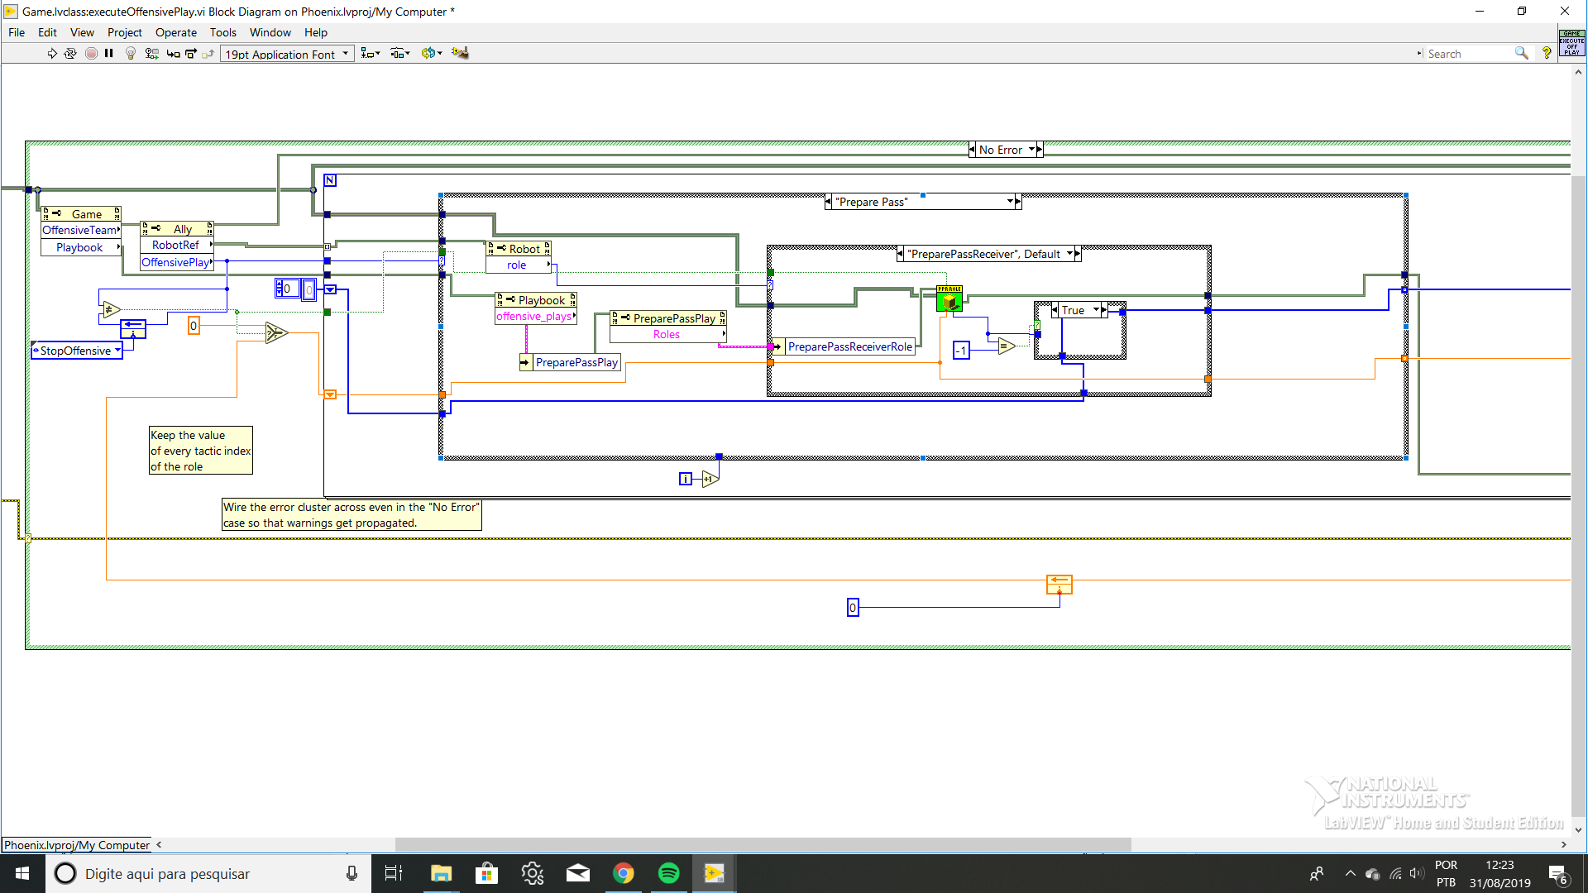Click the VI icon pane in corner
Image resolution: width=1588 pixels, height=893 pixels.
(x=1571, y=43)
